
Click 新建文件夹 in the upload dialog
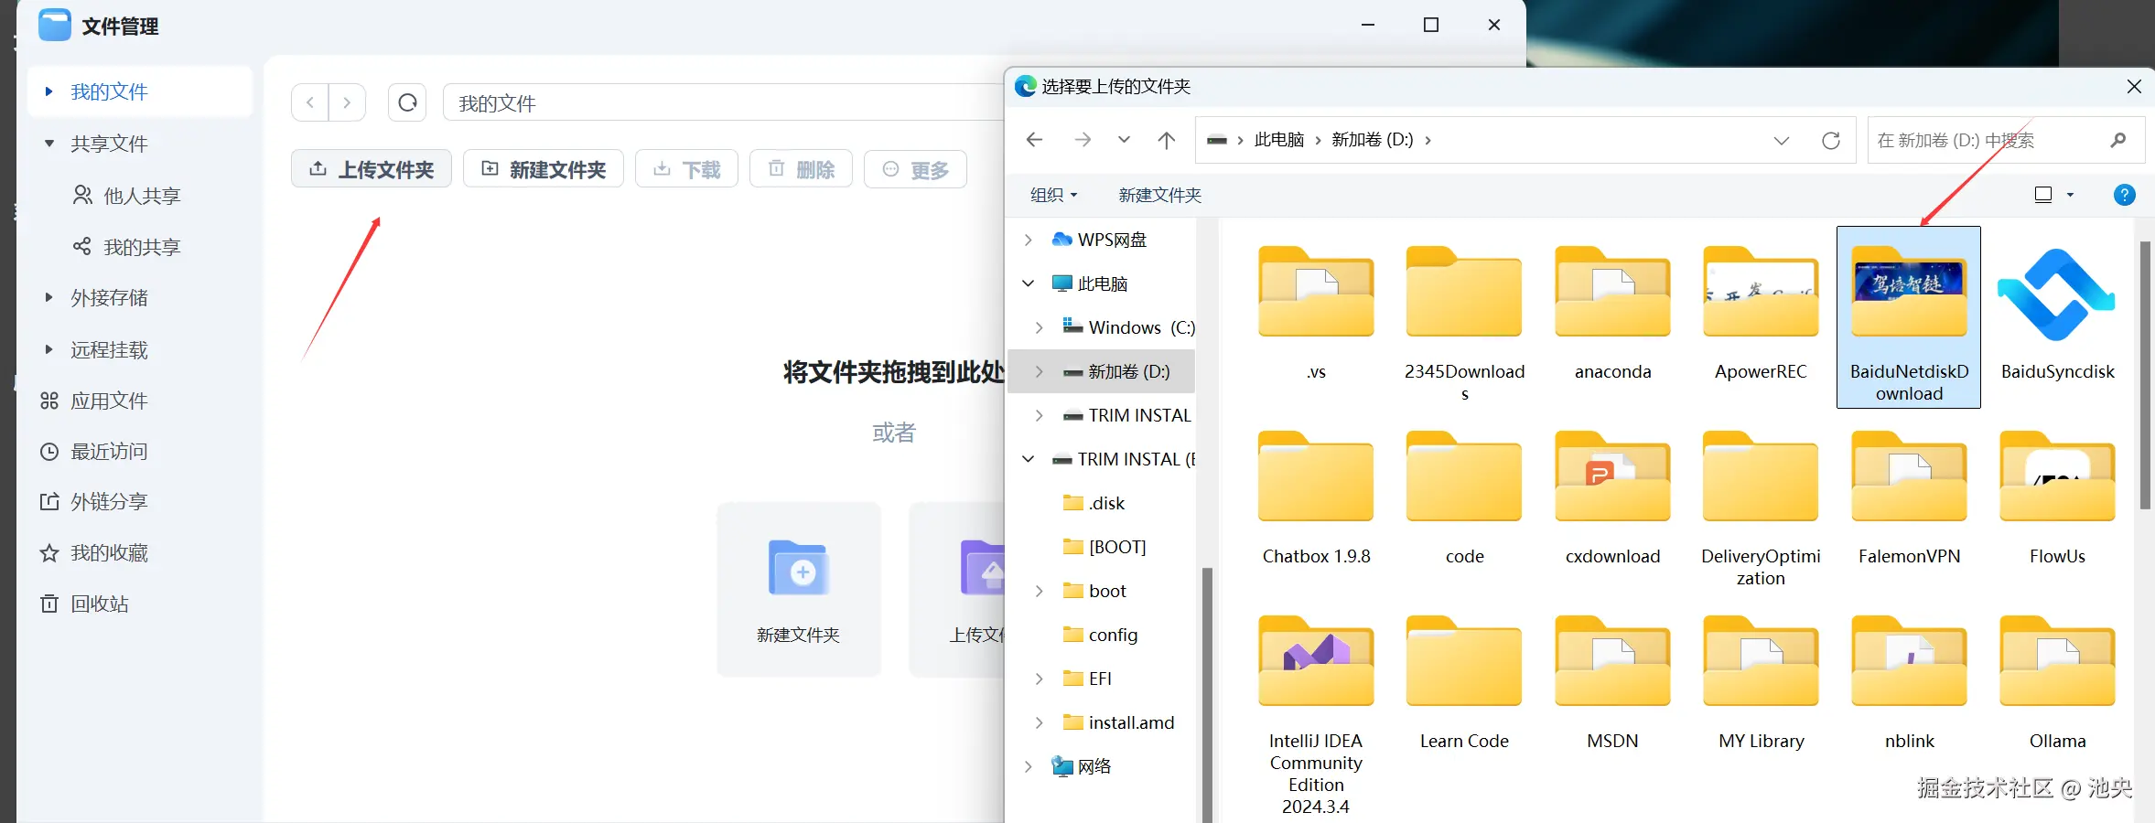click(x=1158, y=194)
